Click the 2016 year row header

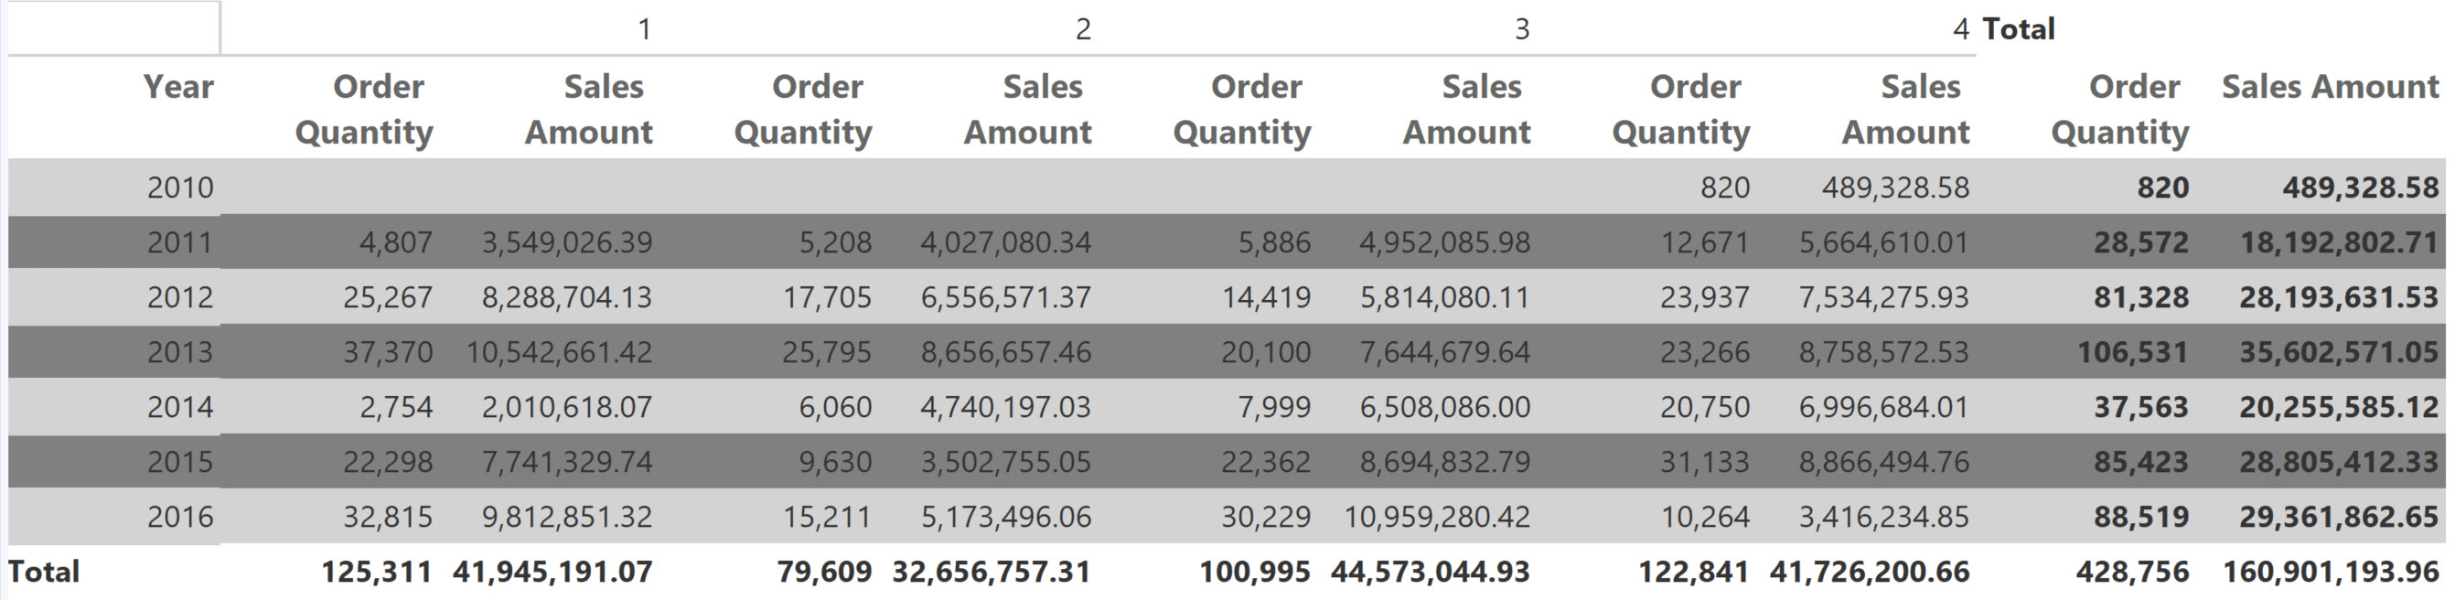[179, 517]
